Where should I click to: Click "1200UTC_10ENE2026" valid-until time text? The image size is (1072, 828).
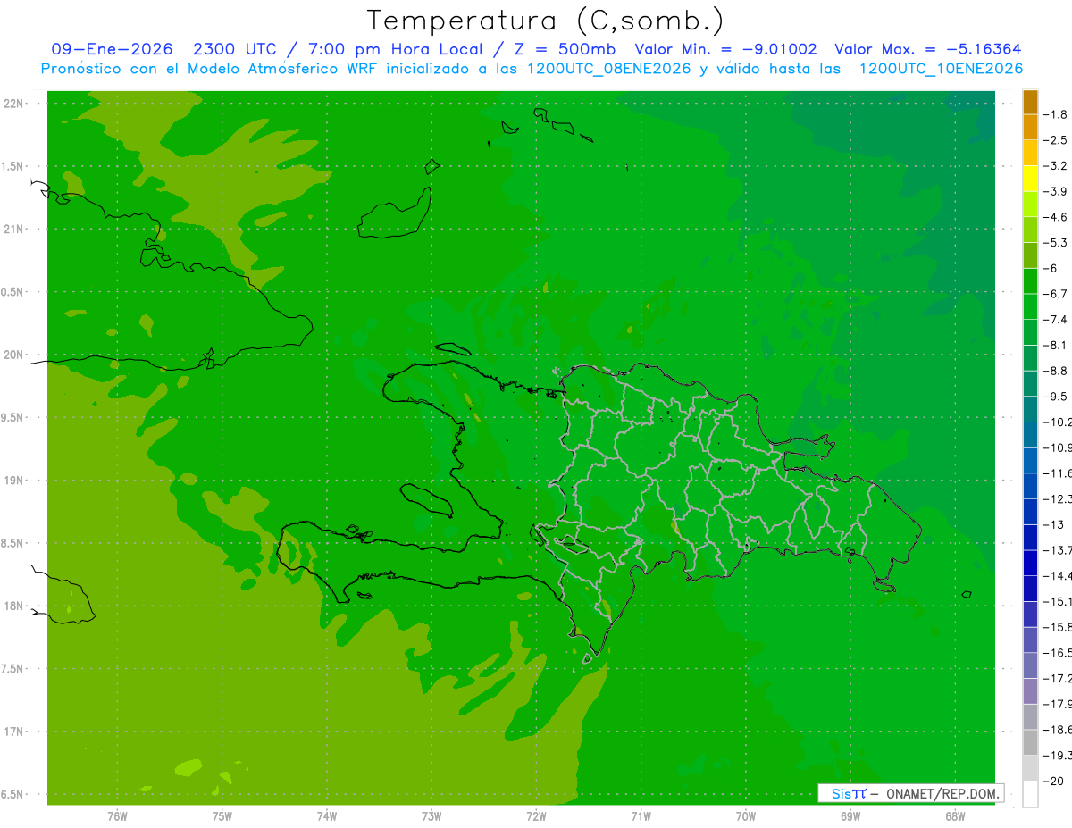941,69
